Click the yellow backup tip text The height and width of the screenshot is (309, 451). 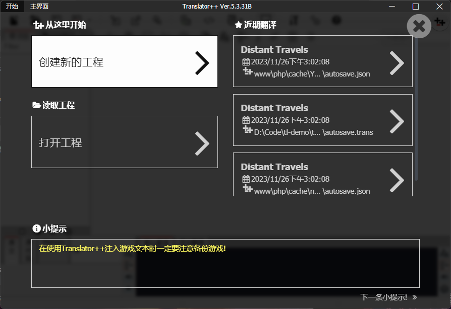click(x=132, y=248)
